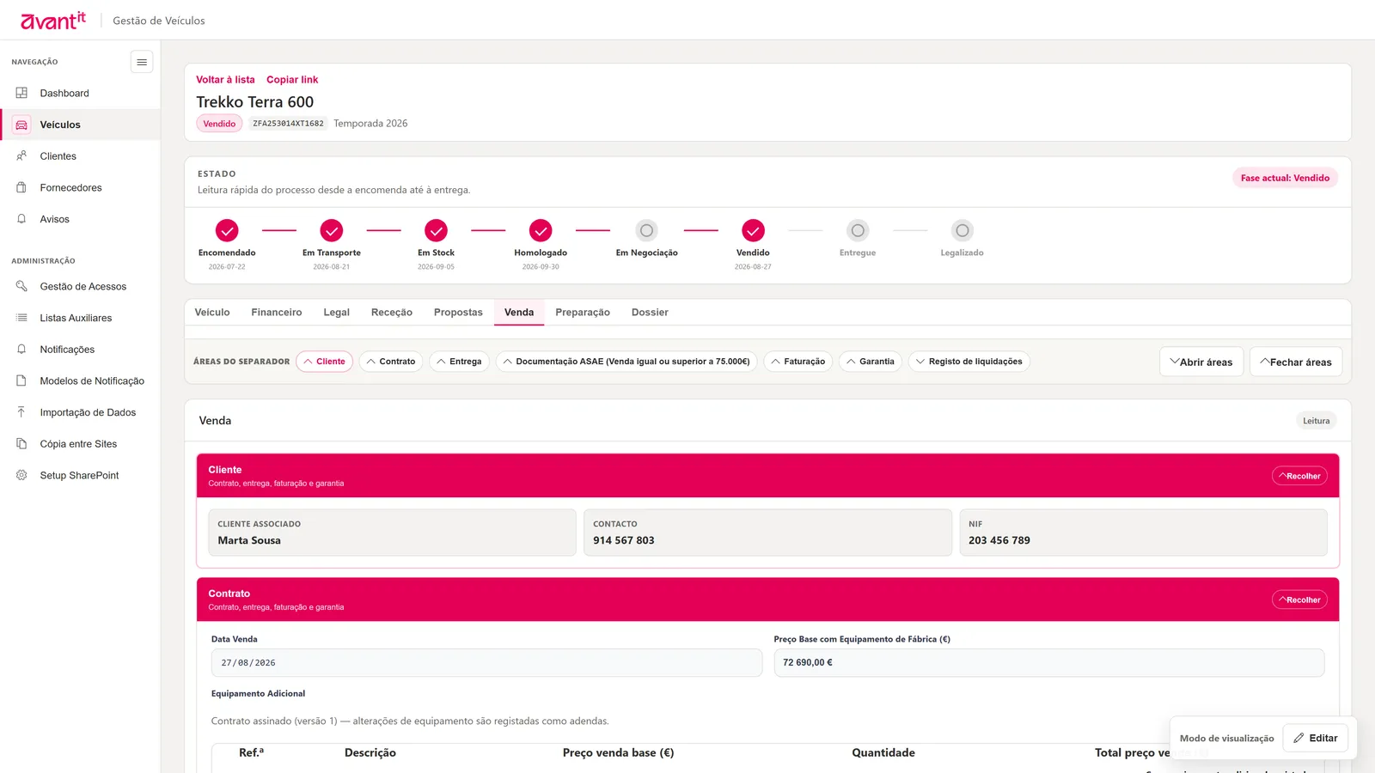Open Modelos de Notificação document icon
The width and height of the screenshot is (1375, 773).
point(21,380)
